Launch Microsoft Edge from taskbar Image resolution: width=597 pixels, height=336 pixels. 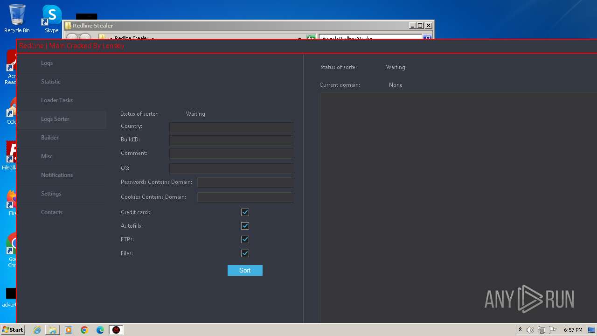100,330
